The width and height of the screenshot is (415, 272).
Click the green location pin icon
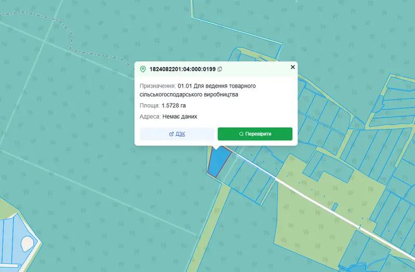(x=143, y=69)
